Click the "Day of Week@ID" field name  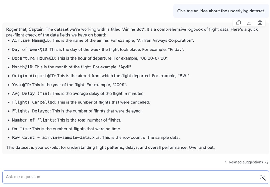[30, 49]
